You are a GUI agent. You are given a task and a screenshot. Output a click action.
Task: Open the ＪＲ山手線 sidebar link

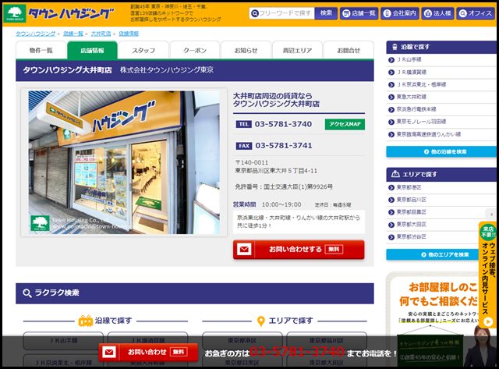pos(409,59)
